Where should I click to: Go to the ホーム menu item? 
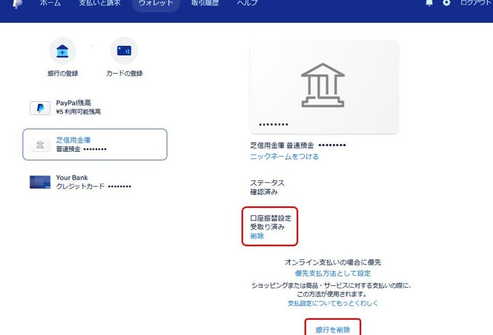pos(50,3)
